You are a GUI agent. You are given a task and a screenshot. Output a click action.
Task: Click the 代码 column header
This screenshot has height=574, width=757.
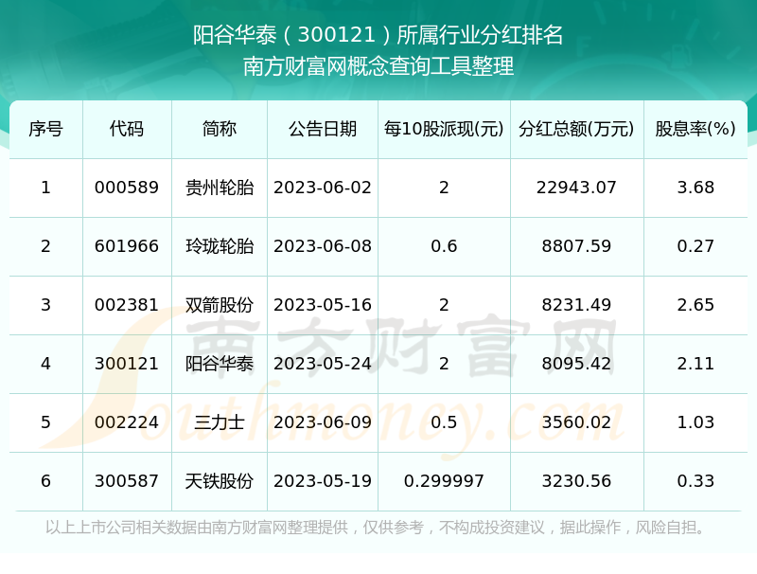(x=127, y=129)
